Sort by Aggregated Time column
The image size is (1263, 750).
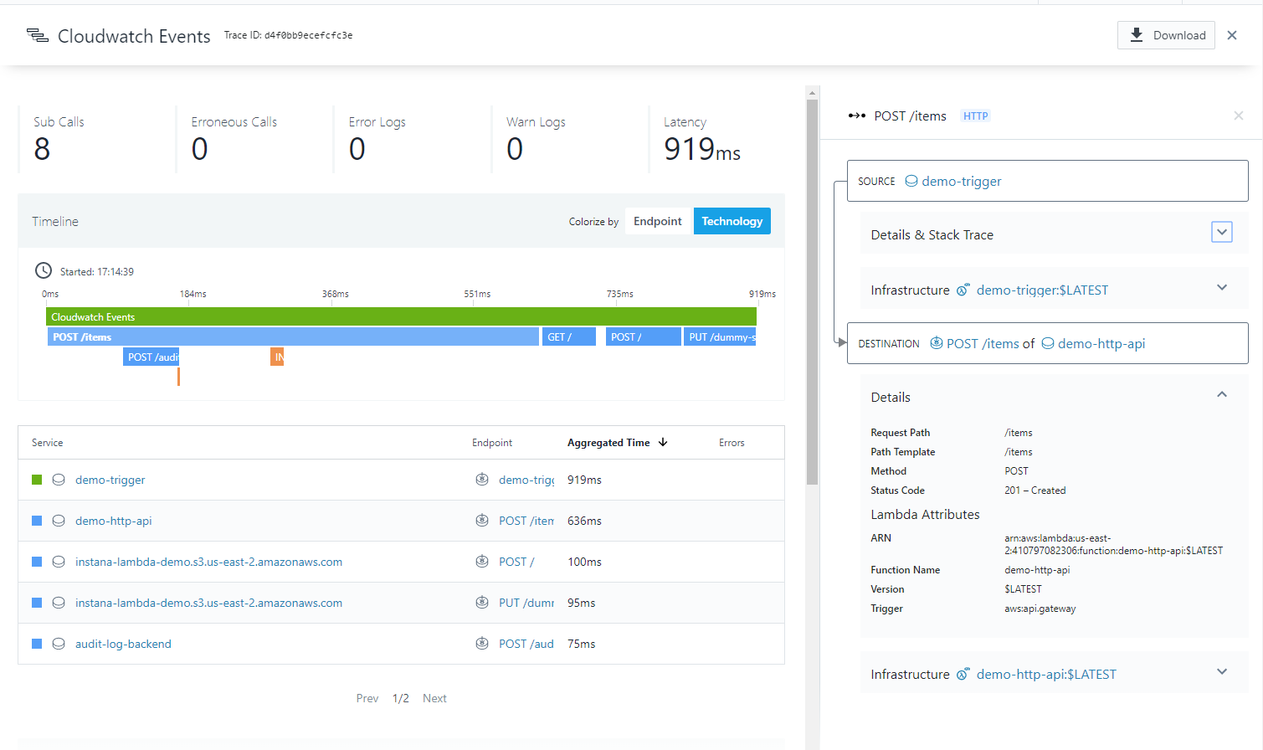pyautogui.click(x=618, y=443)
